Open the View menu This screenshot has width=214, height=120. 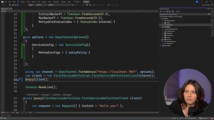(x=14, y=2)
